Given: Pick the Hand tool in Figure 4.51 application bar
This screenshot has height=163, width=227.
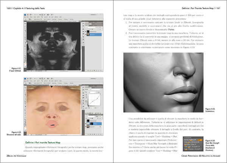Looking at the screenshot, I should [40, 15].
